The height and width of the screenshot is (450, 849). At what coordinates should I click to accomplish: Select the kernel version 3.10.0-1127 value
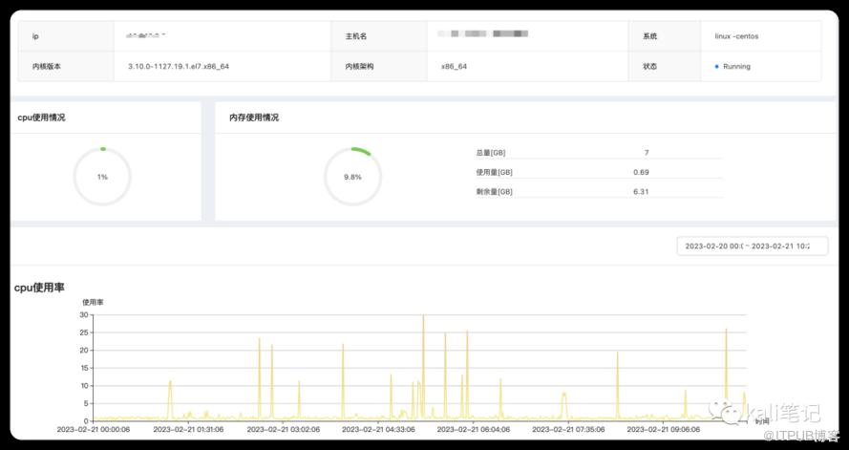[x=179, y=67]
